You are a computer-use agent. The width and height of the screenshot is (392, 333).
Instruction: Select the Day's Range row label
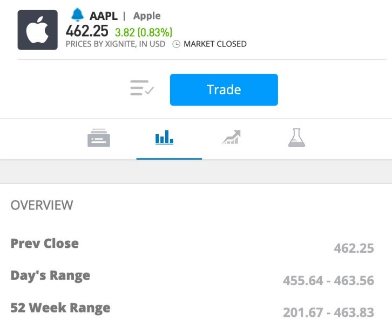coord(50,276)
